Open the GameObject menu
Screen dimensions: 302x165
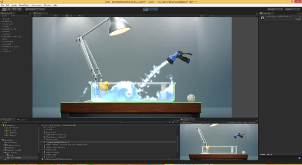(24, 5)
